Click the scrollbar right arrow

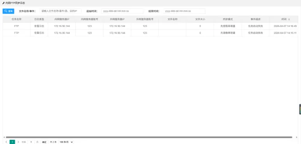coord(297,137)
